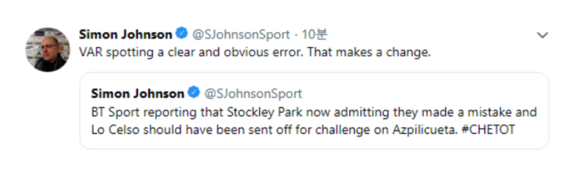Click Simon Johnson's profile avatar photo

pyautogui.click(x=47, y=50)
